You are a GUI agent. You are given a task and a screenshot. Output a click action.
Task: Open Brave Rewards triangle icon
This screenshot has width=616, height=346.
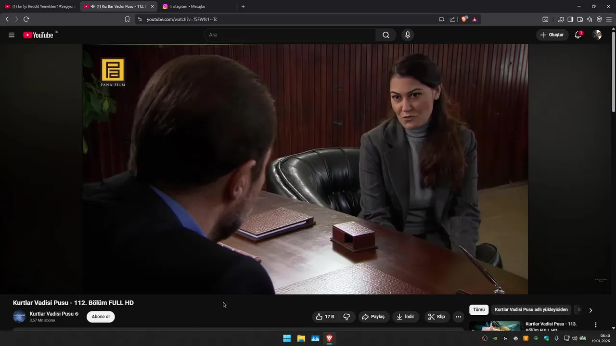click(475, 19)
